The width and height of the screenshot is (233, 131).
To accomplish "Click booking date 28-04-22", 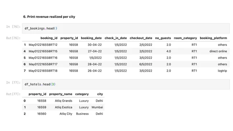I will (95, 64).
